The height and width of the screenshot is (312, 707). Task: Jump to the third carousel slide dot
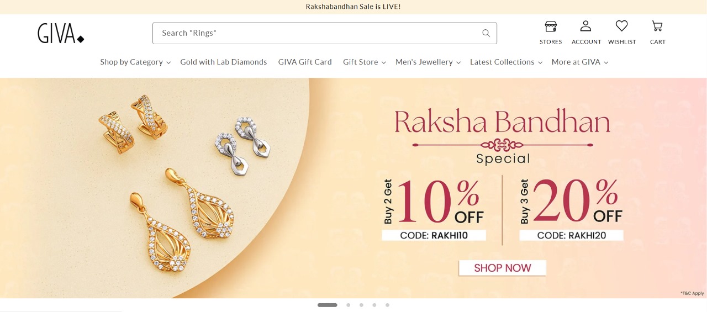pyautogui.click(x=361, y=305)
